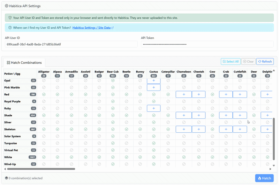Click the unavailable icon for Solar System Bunny
The width and height of the screenshot is (279, 185).
point(140,136)
